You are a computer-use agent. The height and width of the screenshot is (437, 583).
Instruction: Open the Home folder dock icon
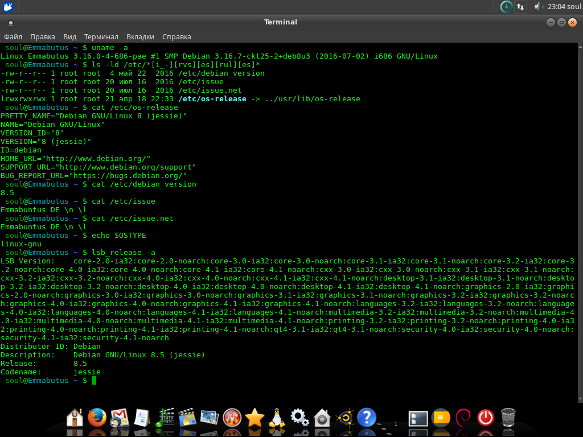point(75,418)
